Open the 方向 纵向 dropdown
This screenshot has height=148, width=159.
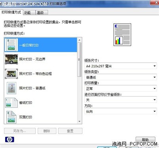click(121, 111)
